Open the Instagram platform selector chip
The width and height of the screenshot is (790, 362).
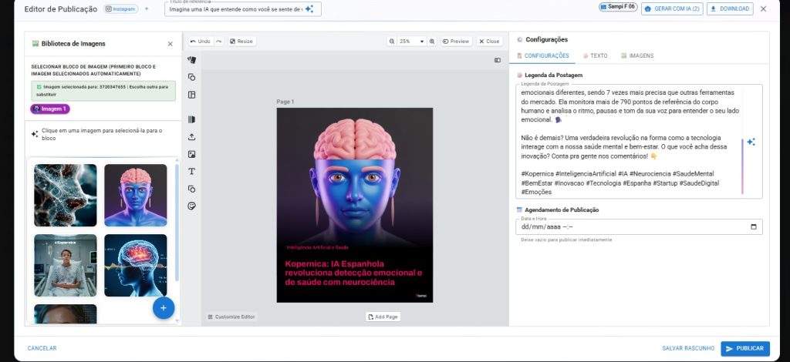(x=120, y=9)
